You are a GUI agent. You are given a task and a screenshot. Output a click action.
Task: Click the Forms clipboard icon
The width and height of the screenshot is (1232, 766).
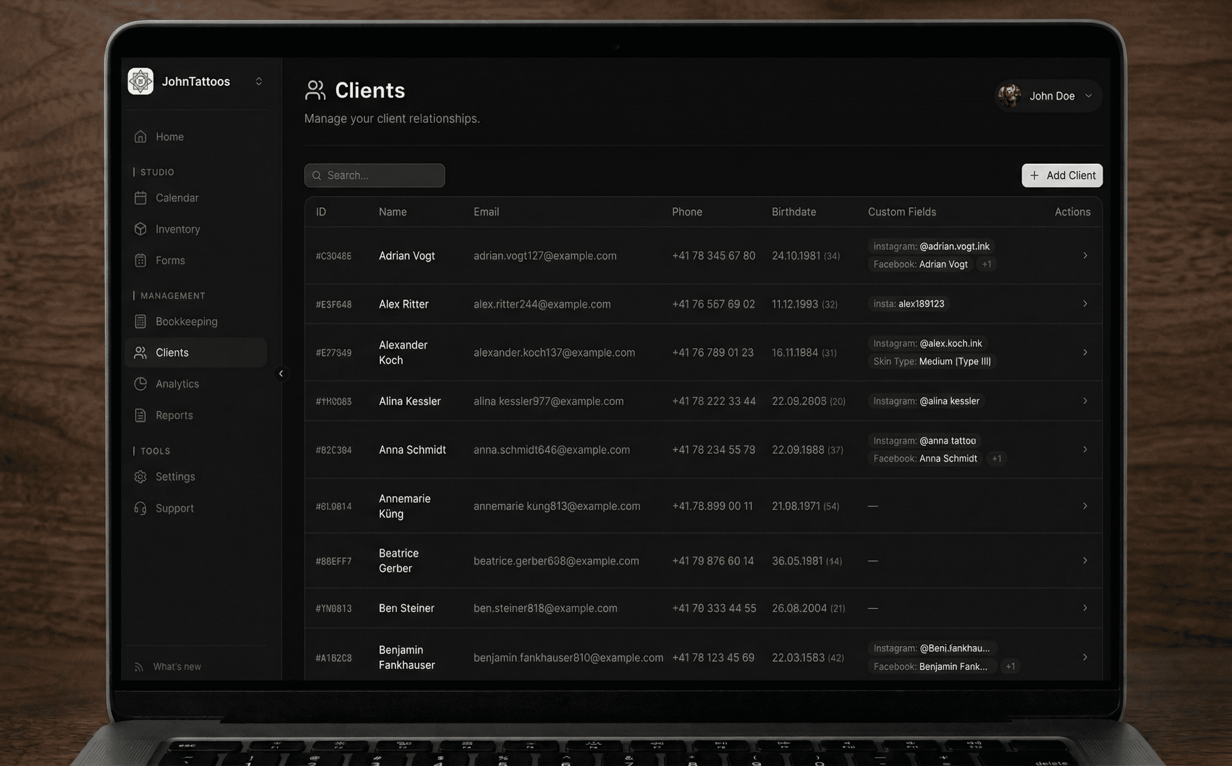(140, 260)
